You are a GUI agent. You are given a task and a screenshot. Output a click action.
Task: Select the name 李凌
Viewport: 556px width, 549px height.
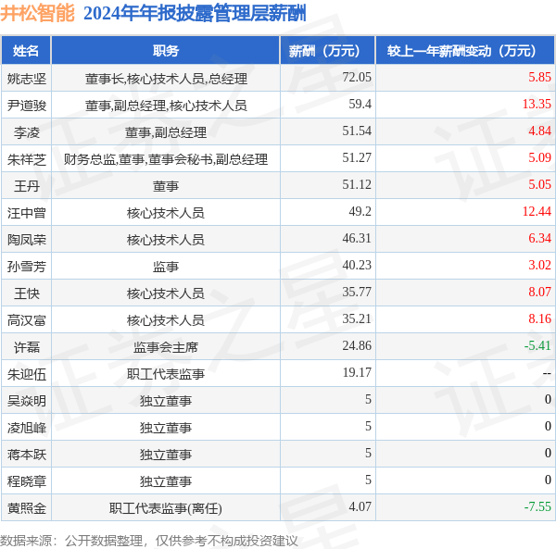point(27,132)
